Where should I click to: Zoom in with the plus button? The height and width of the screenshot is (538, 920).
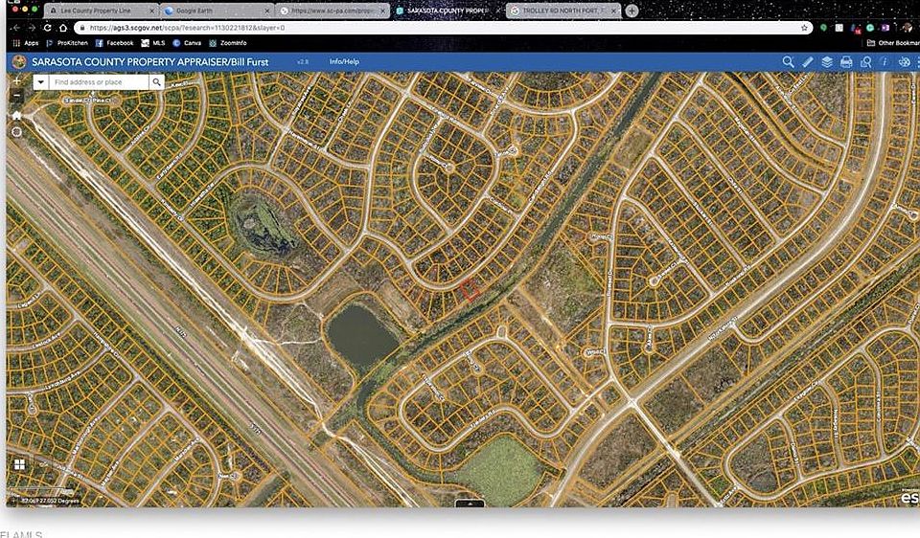tap(16, 81)
